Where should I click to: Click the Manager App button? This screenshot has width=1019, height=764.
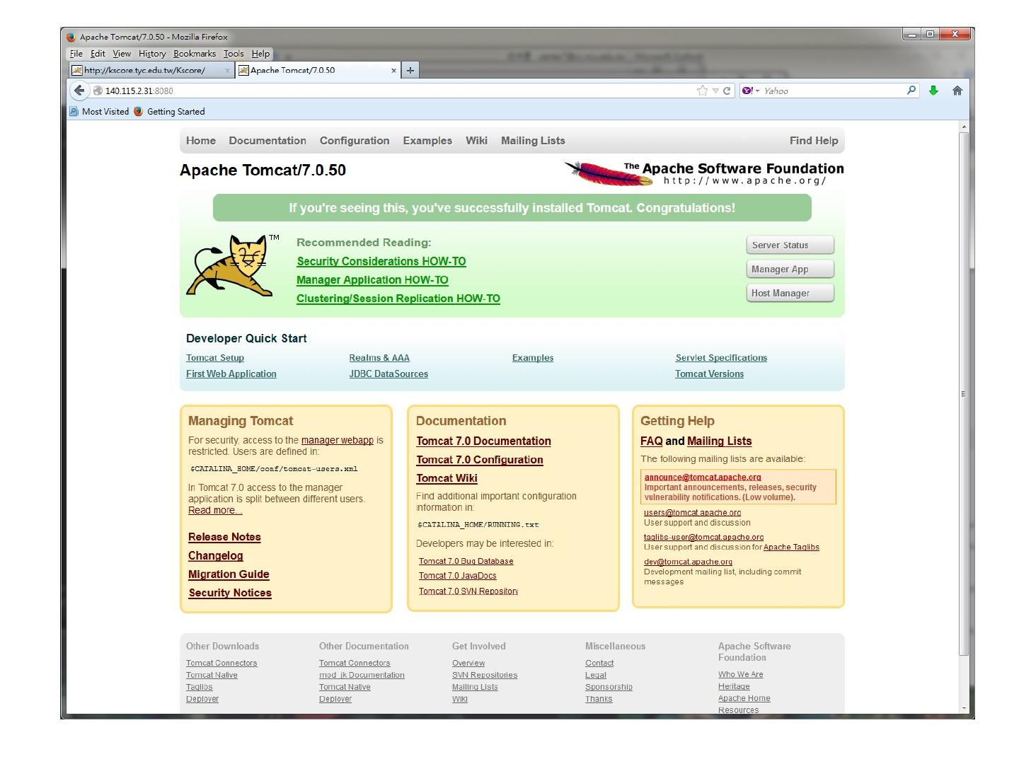(790, 269)
